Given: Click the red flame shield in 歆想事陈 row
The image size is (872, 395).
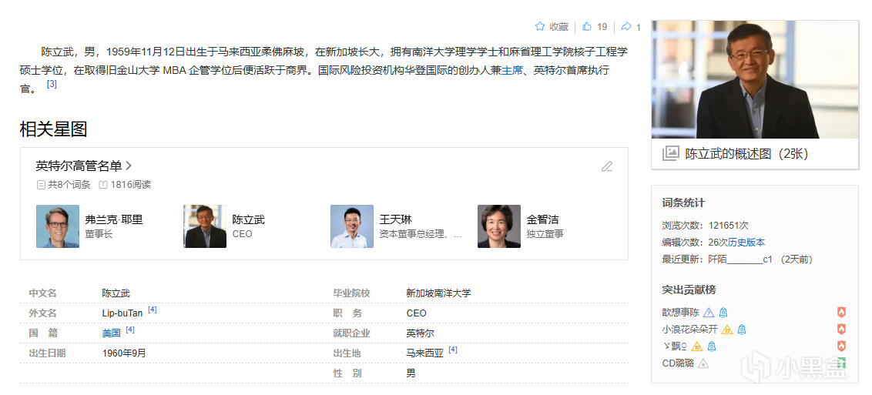Looking at the screenshot, I should pos(841,313).
